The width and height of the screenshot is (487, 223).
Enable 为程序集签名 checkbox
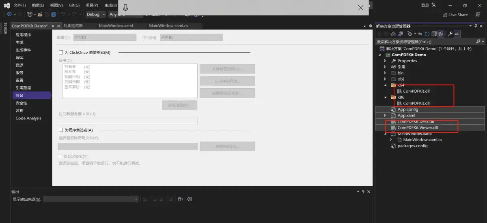tap(61, 130)
